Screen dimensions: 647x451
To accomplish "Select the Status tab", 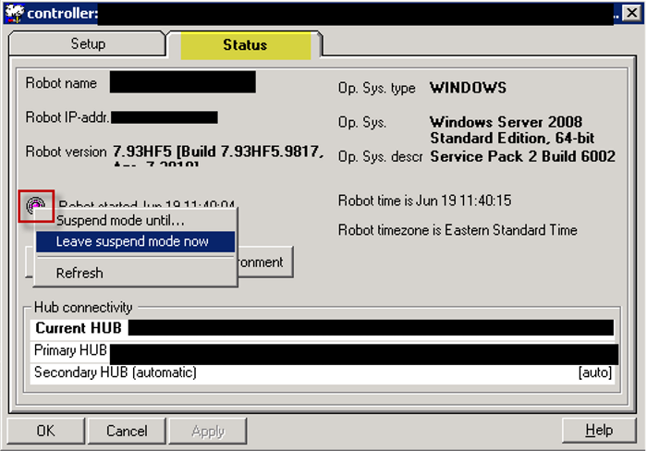I will coord(245,44).
